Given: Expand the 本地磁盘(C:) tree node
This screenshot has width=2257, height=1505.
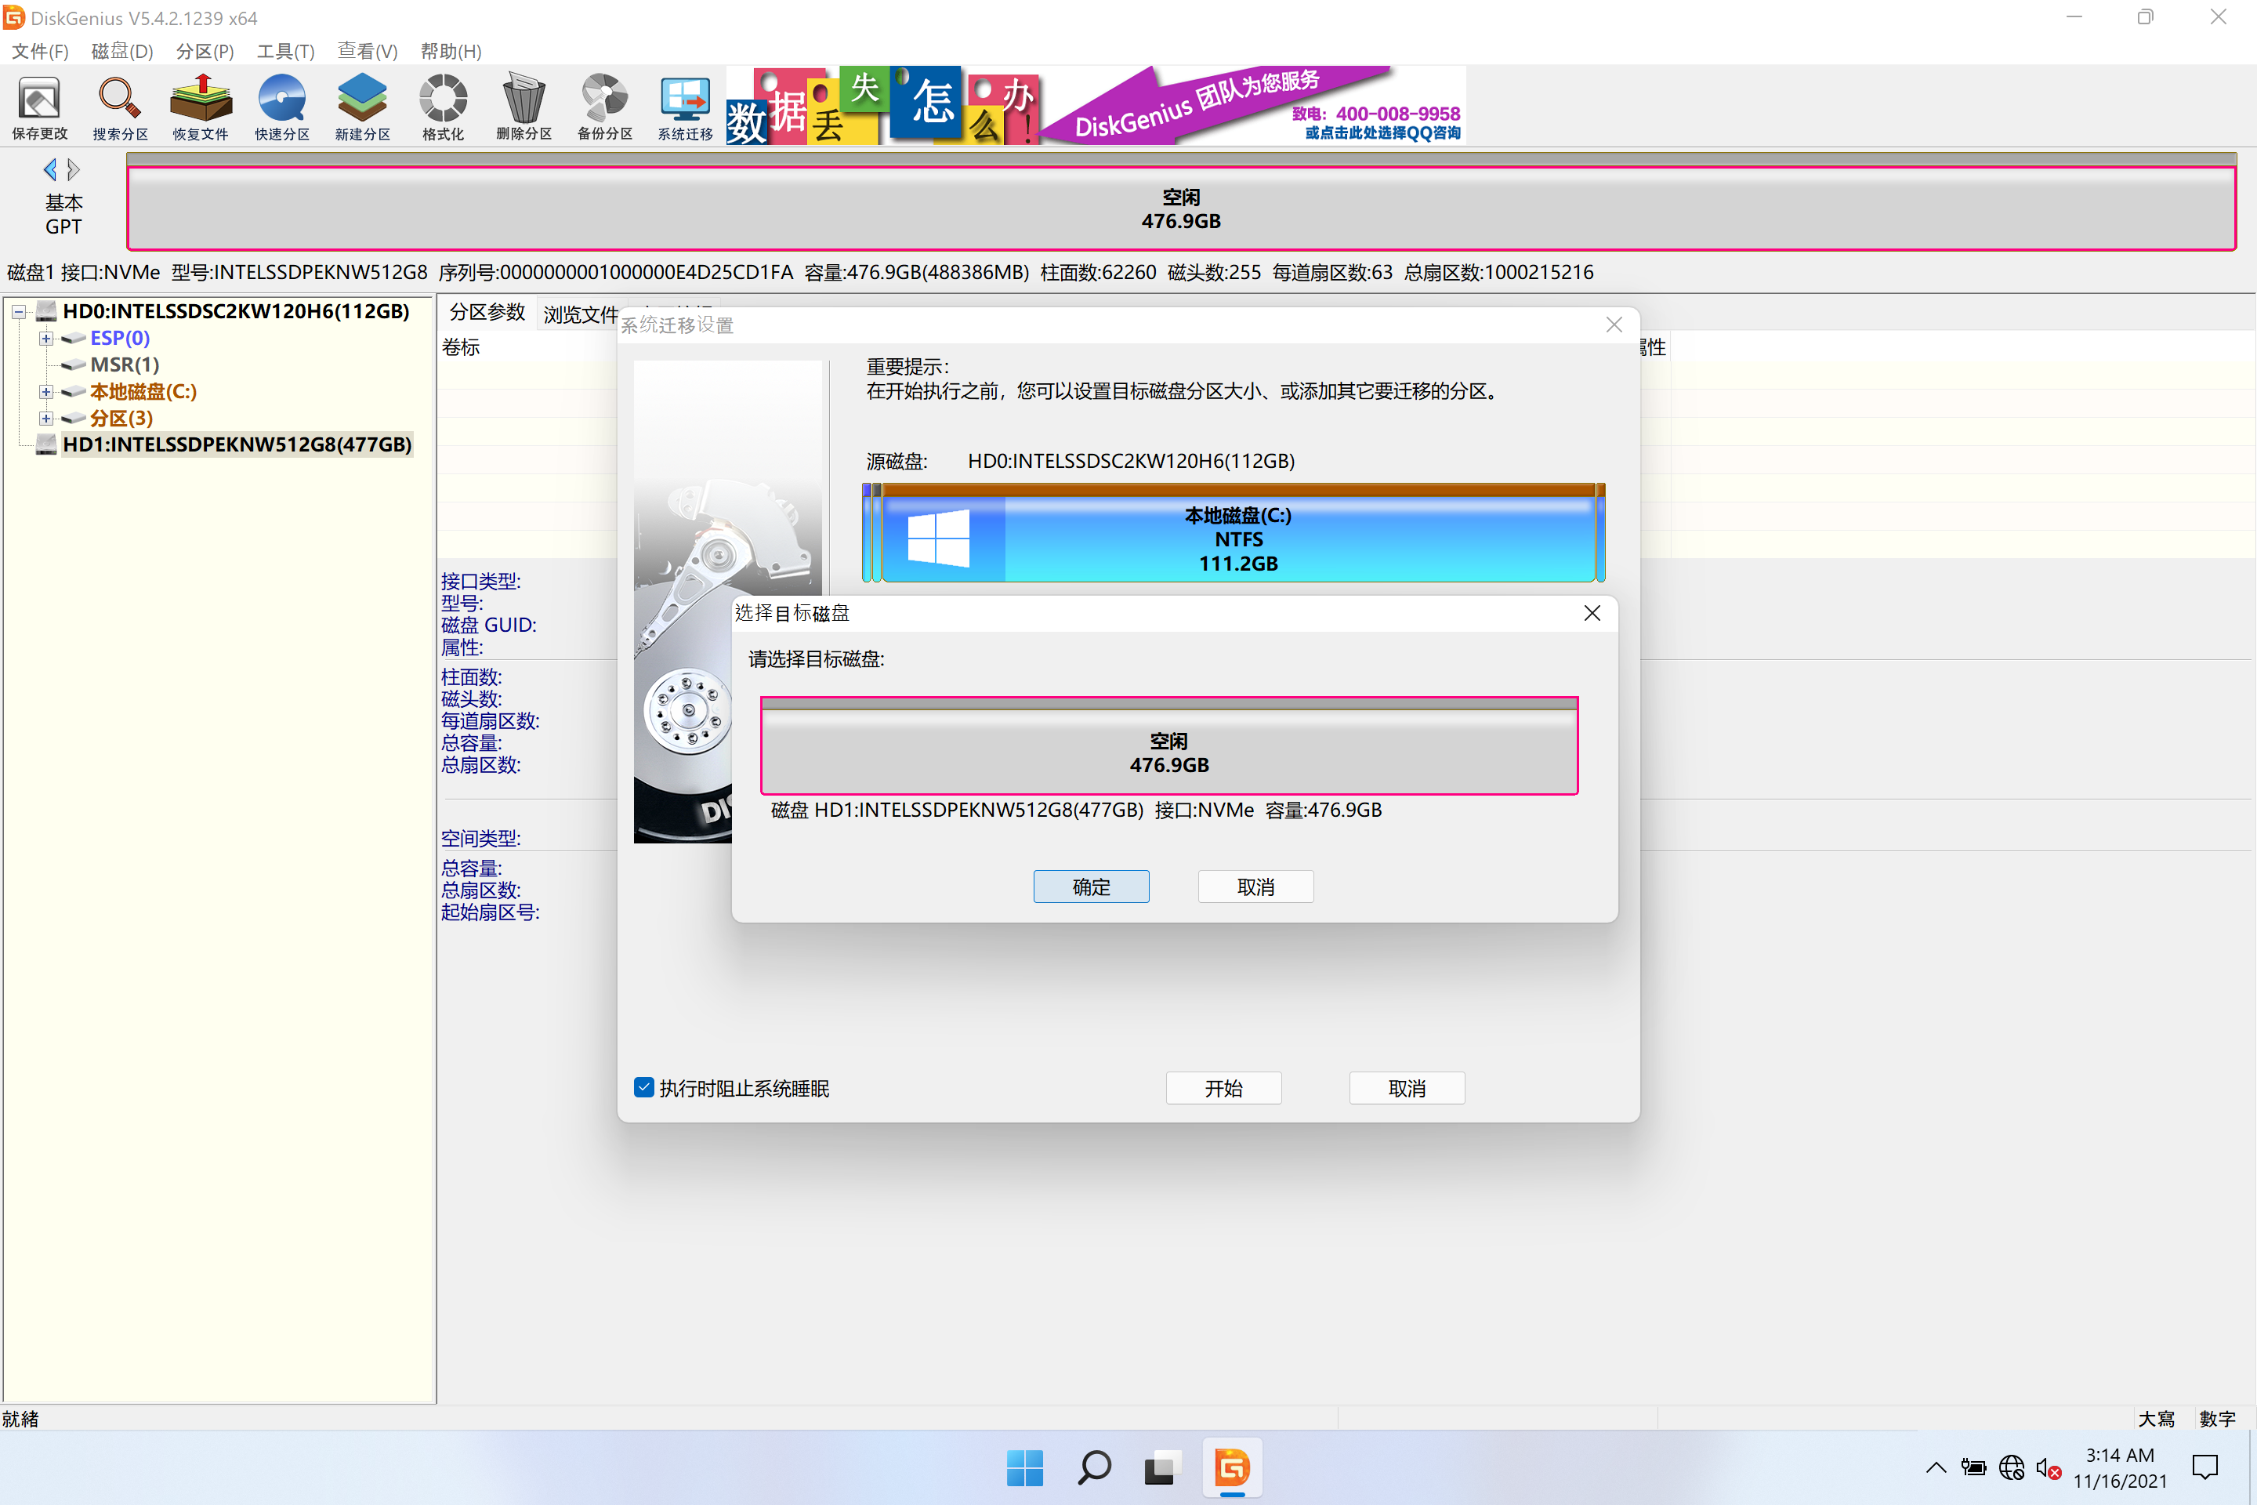Looking at the screenshot, I should (x=46, y=392).
